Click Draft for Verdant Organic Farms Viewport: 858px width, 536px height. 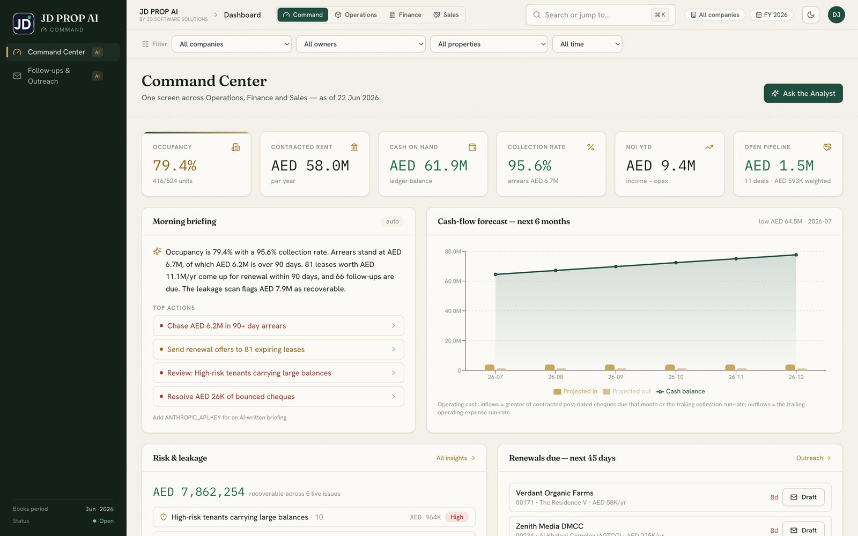click(x=803, y=497)
